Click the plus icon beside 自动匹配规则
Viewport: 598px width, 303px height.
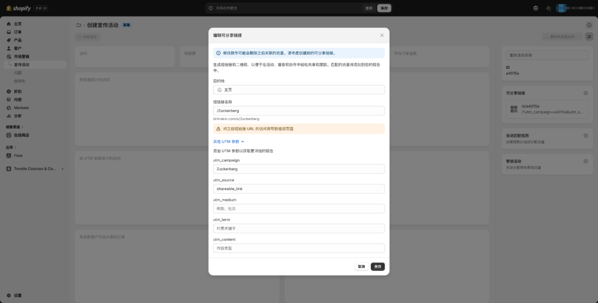586,136
